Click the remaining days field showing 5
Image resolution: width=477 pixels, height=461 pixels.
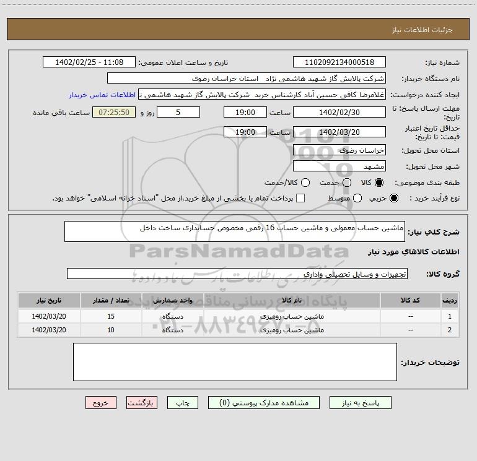178,112
